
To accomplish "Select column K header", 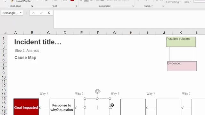I will click(x=181, y=33).
